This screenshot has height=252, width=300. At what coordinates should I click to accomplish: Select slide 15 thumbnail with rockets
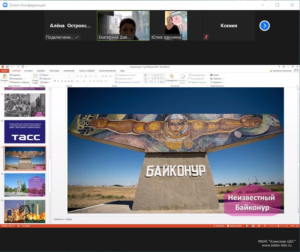(x=25, y=211)
